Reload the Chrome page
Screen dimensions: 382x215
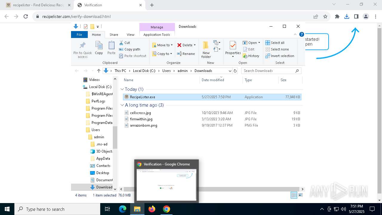(26, 17)
